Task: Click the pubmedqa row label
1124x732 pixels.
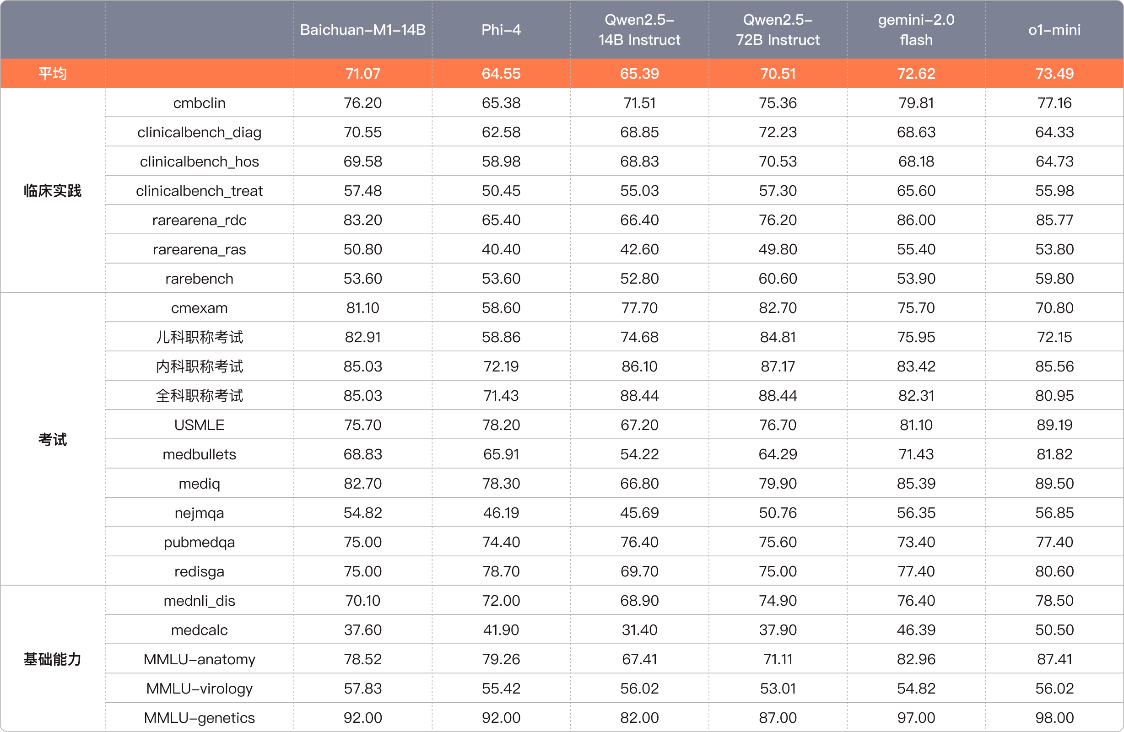Action: 199,542
